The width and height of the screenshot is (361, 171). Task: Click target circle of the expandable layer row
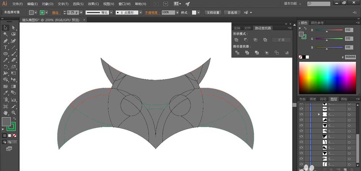click(349, 114)
